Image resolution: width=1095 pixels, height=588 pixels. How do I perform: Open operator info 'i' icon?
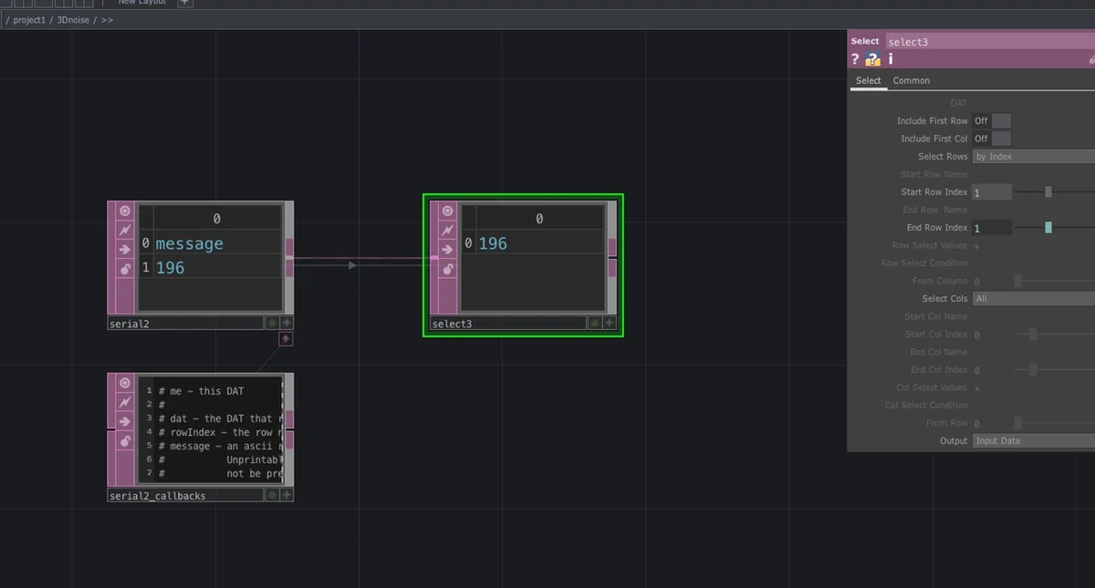pos(891,59)
